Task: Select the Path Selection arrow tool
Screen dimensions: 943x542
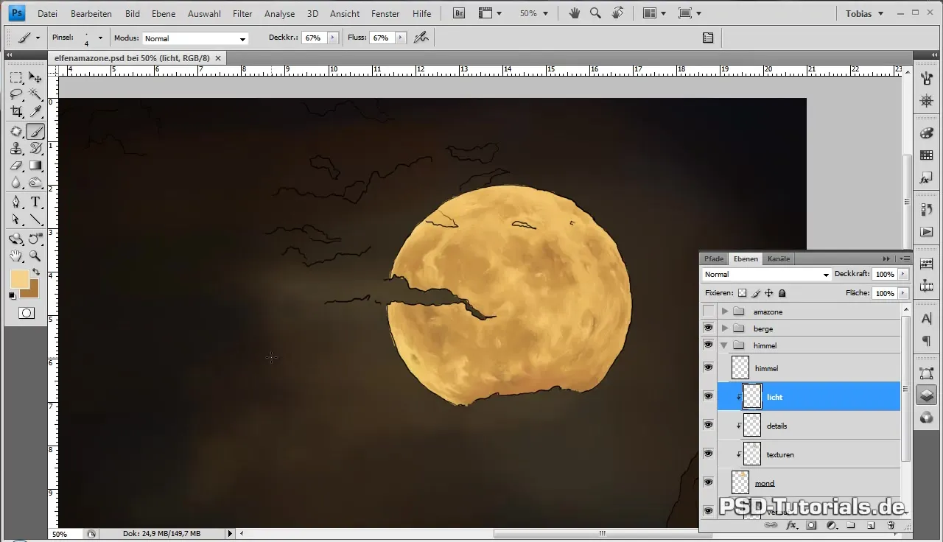Action: click(16, 219)
